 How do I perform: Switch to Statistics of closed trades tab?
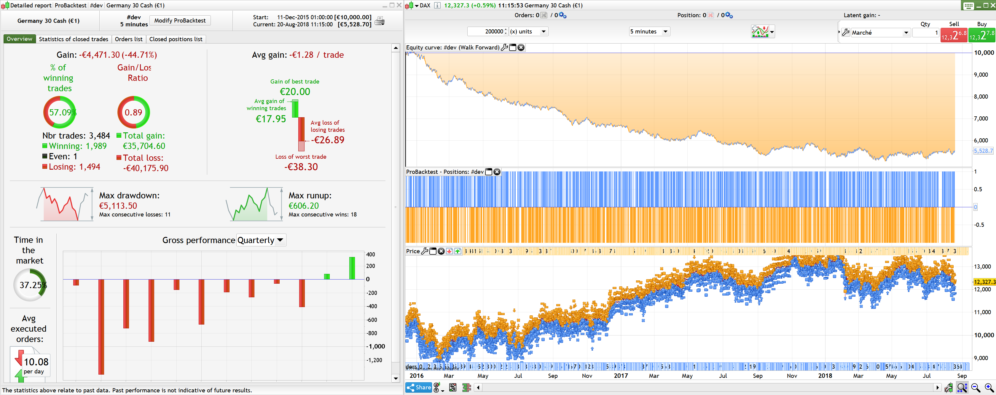(74, 39)
